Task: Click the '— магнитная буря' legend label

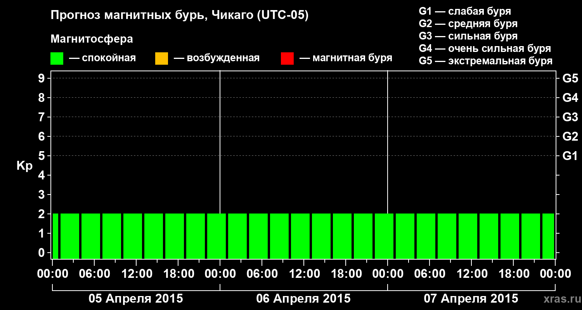Action: [346, 59]
